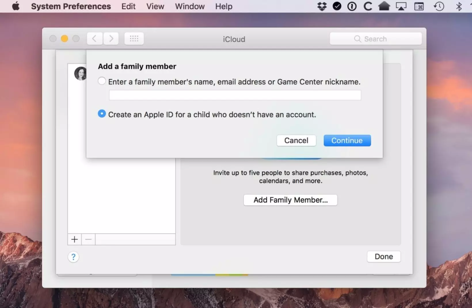
Task: Open the View menu
Action: [155, 6]
